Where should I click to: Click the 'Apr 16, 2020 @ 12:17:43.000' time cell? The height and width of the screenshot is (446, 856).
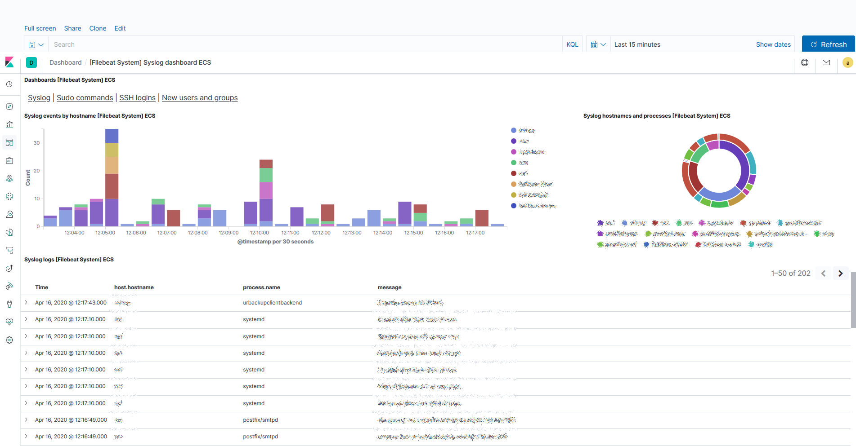coord(71,303)
